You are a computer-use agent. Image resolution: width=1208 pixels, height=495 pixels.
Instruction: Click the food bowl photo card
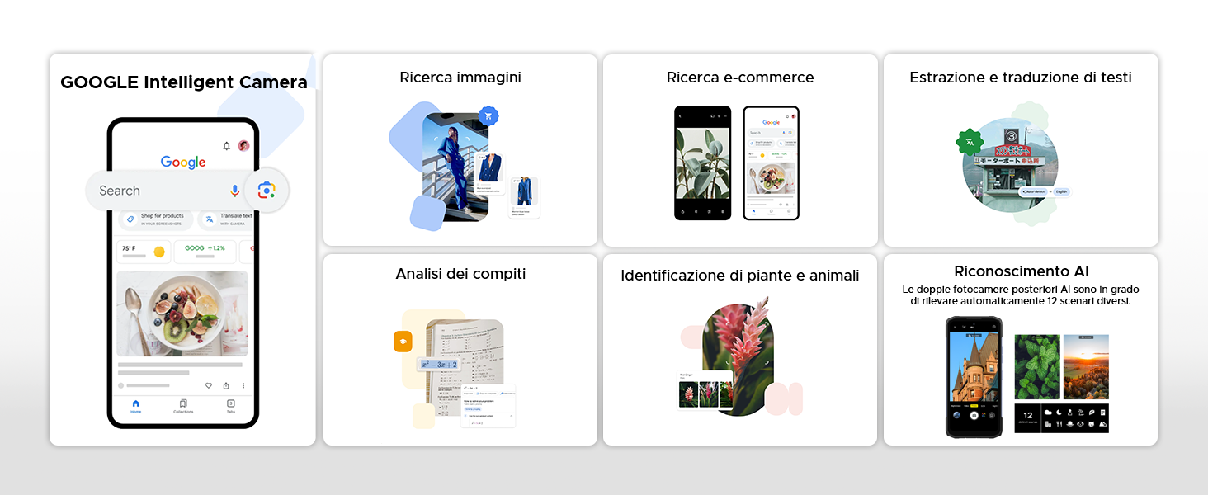point(182,313)
